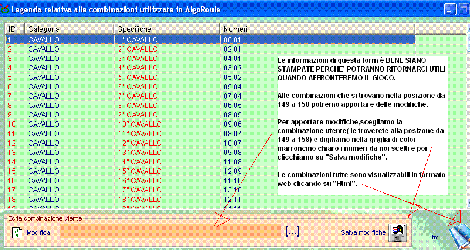Maximize the Legenda window
Screen dimensions: 470x250
pyautogui.click(x=463, y=8)
